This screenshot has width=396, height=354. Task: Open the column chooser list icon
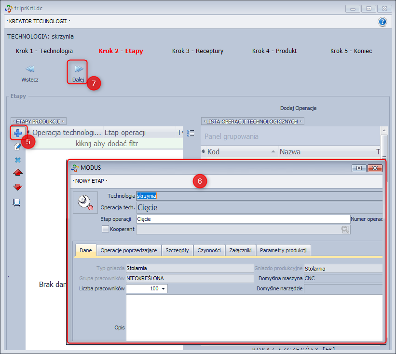coord(191,133)
